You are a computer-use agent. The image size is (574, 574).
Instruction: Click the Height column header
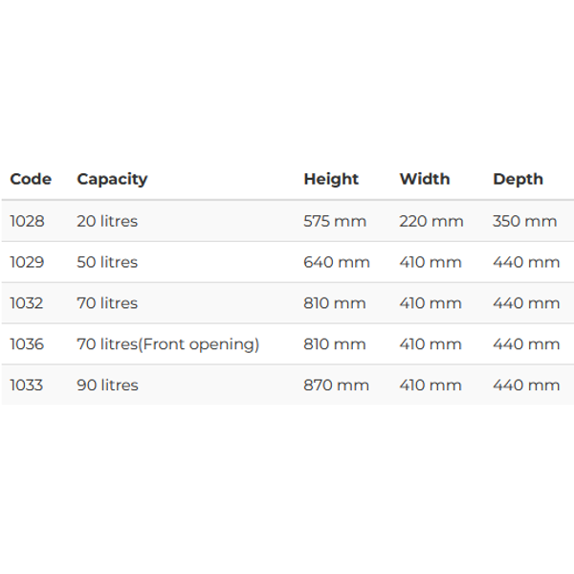point(331,180)
